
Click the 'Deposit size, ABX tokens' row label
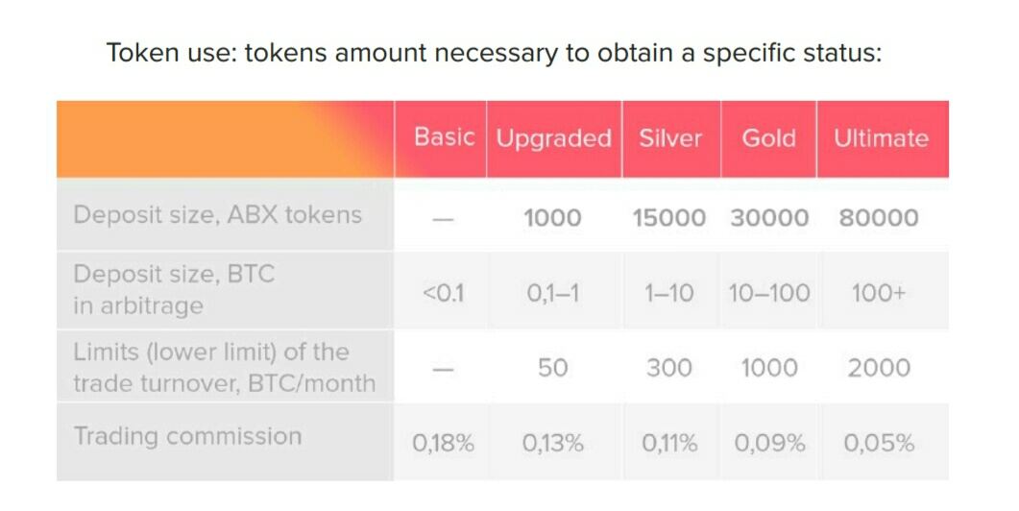click(x=218, y=214)
